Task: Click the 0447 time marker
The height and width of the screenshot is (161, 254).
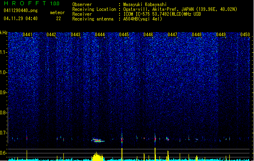Action: 172,35
